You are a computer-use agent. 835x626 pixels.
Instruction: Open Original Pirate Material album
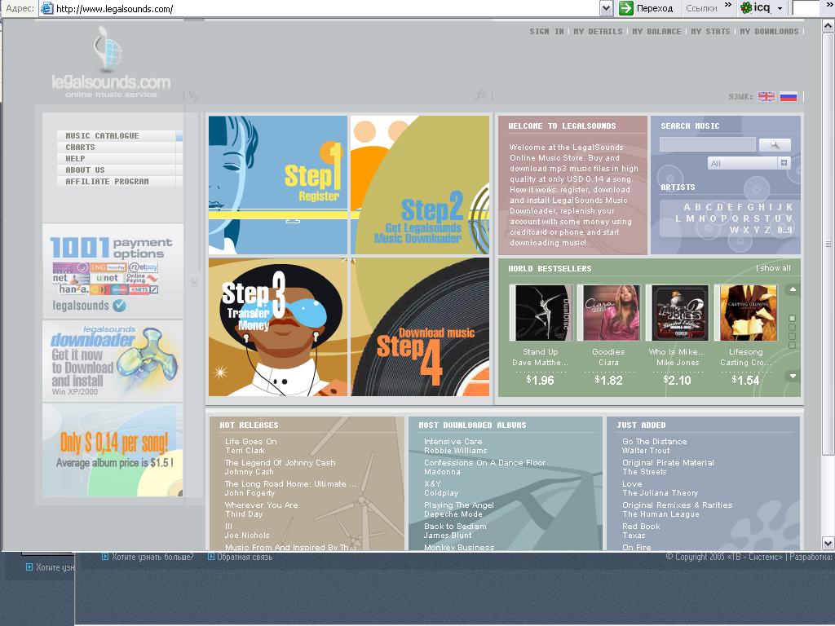pos(669,463)
